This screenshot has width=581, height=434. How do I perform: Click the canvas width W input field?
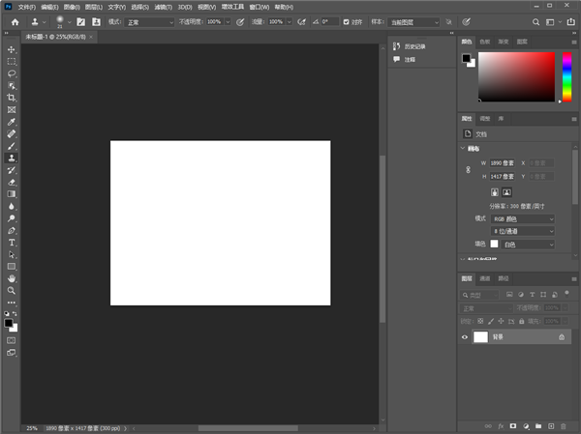pyautogui.click(x=504, y=163)
